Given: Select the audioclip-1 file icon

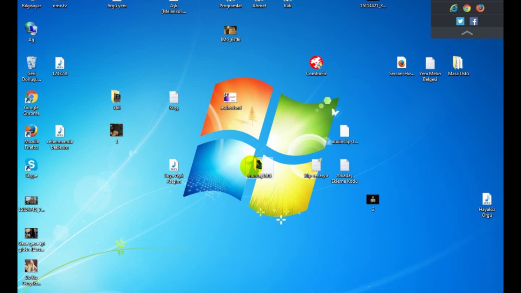Looking at the screenshot, I should tap(345, 131).
